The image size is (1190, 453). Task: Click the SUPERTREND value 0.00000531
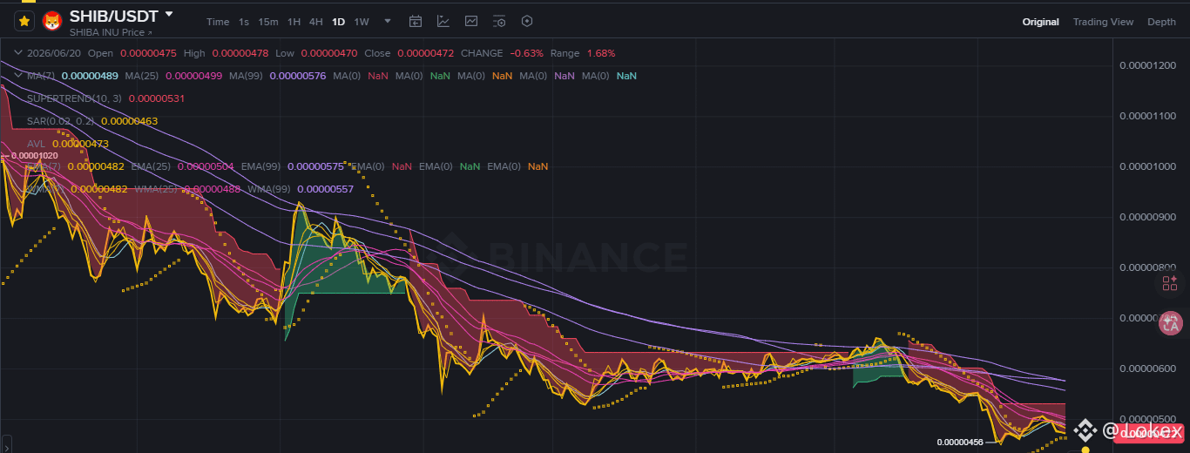(x=157, y=98)
